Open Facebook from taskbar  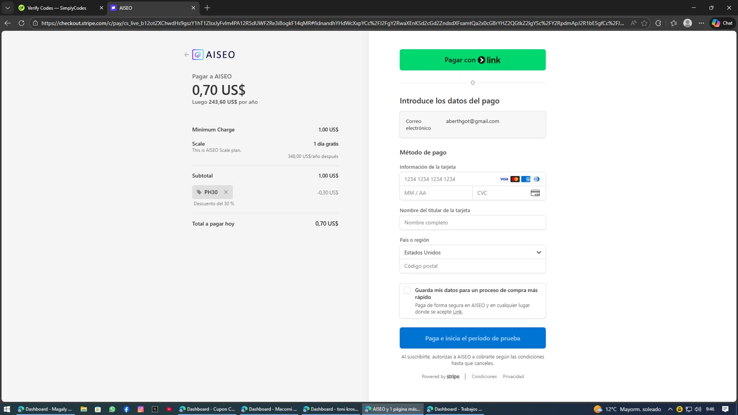click(x=126, y=409)
